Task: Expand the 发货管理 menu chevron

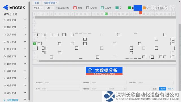Action: 25,35
